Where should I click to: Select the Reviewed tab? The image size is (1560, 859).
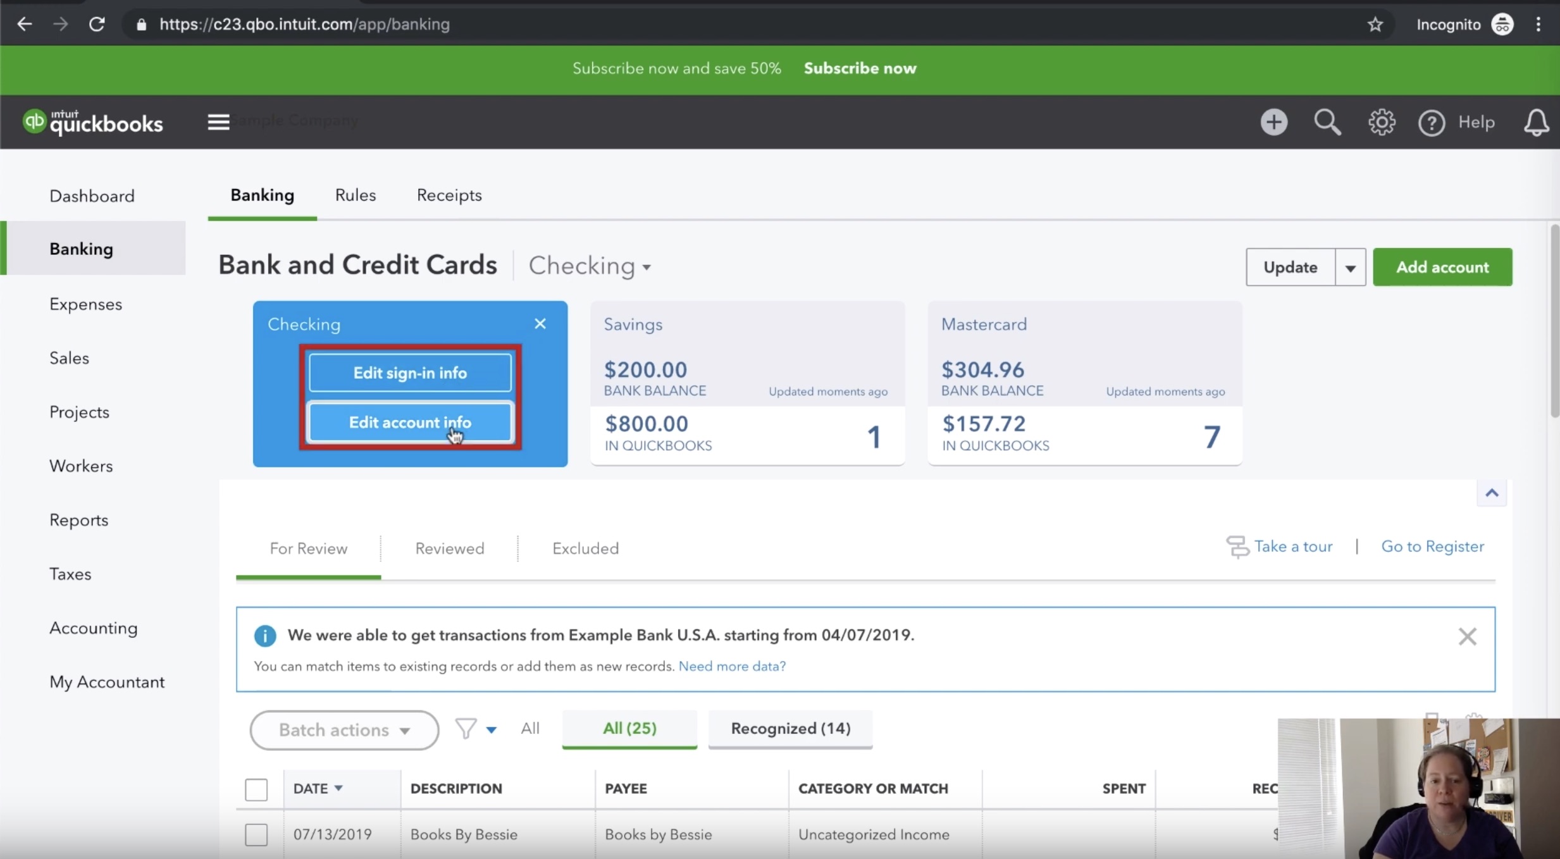[450, 548]
